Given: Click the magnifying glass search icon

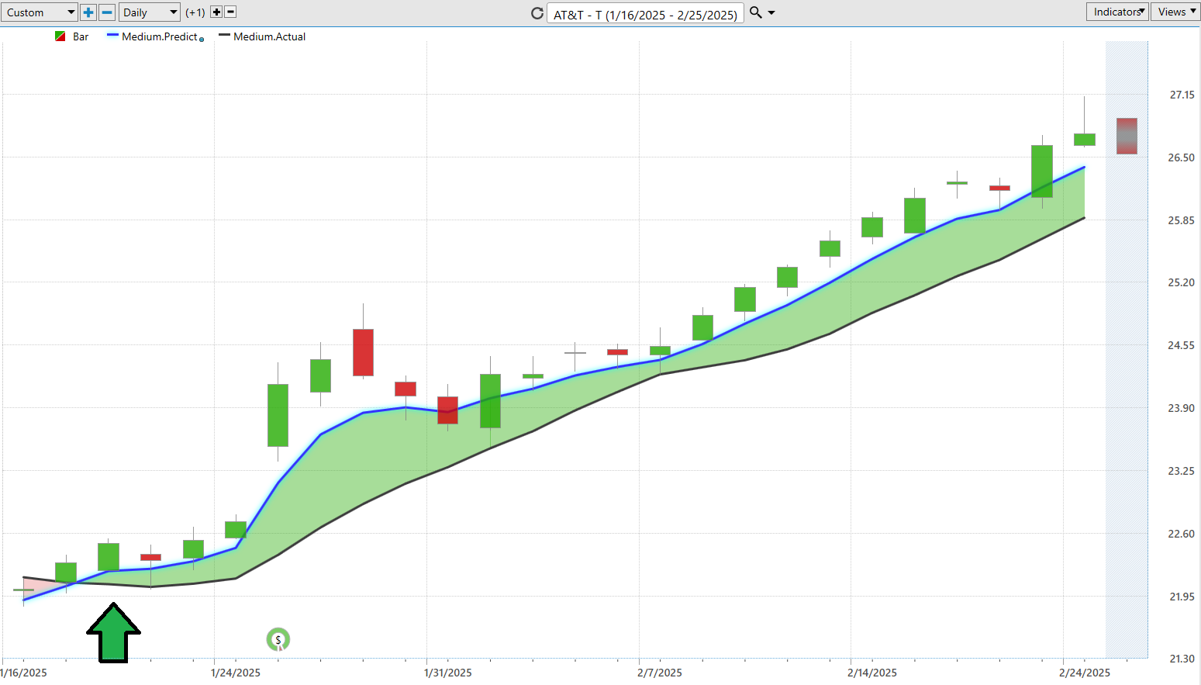Looking at the screenshot, I should coord(756,12).
